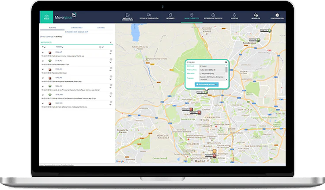The width and height of the screenshot is (325, 190).
Task: Expand details for Calle de Alfonso X vehicle
Action: tap(110, 96)
